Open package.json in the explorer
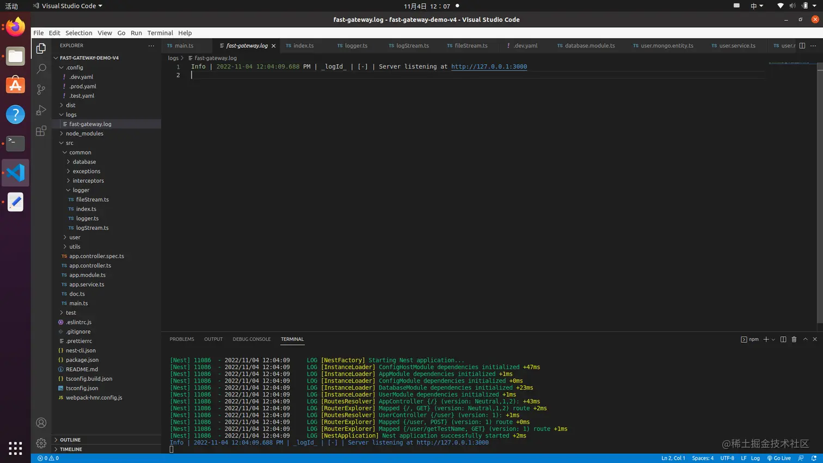The image size is (823, 463). pos(82,360)
